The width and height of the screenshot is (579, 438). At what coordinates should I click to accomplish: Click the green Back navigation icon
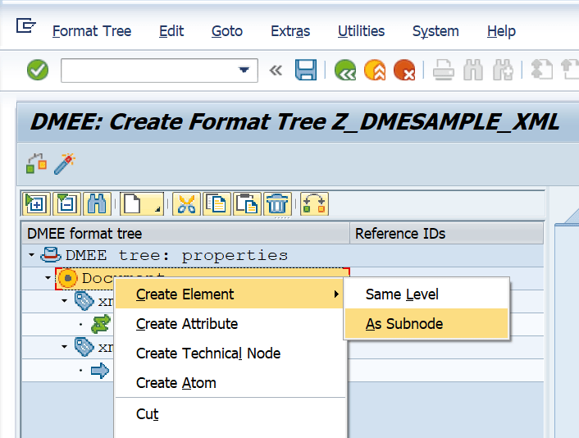[345, 70]
